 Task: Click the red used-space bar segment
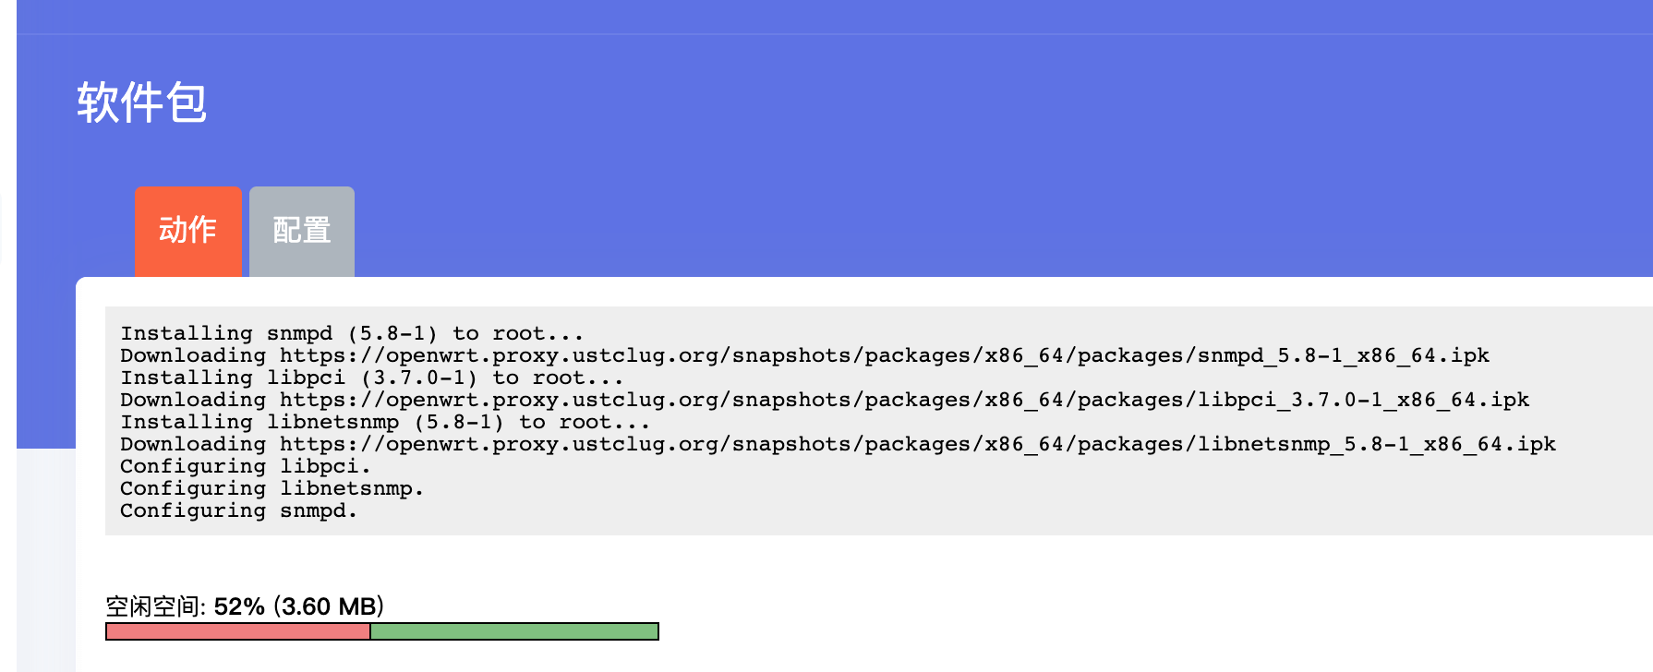pyautogui.click(x=238, y=631)
